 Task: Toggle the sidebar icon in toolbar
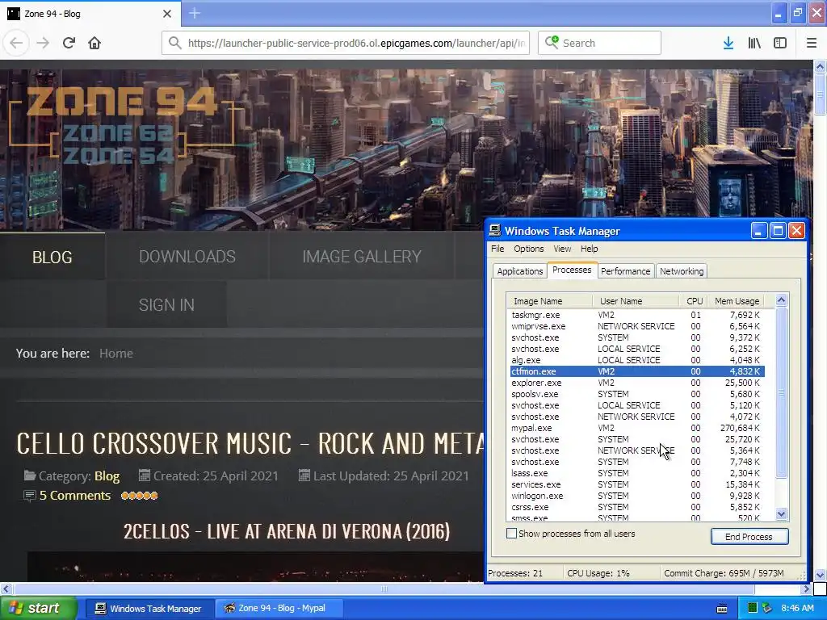(780, 43)
